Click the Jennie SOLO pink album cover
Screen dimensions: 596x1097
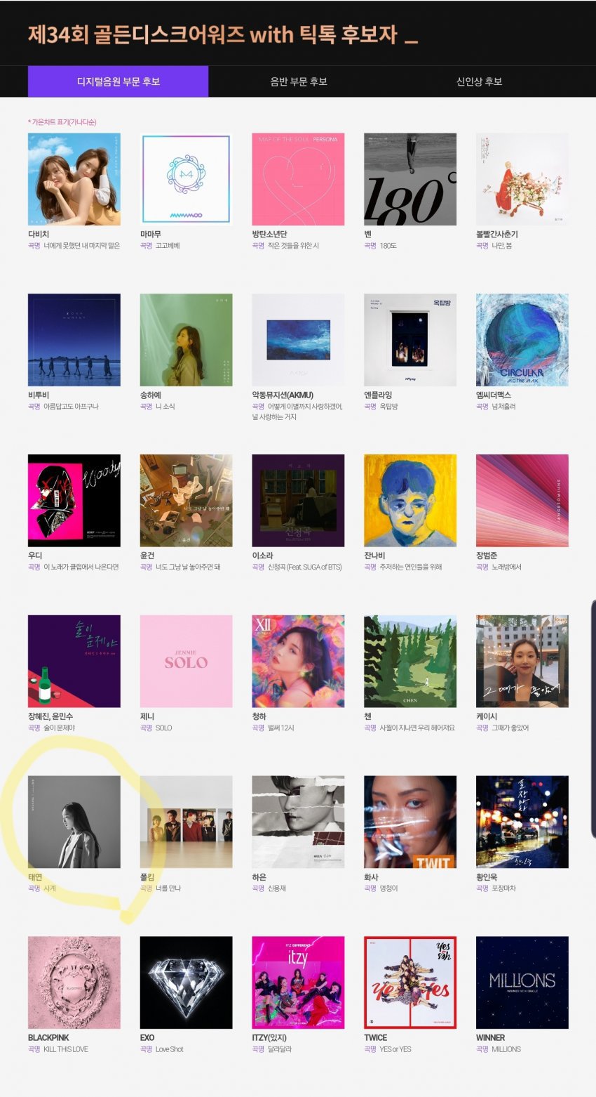click(x=186, y=661)
